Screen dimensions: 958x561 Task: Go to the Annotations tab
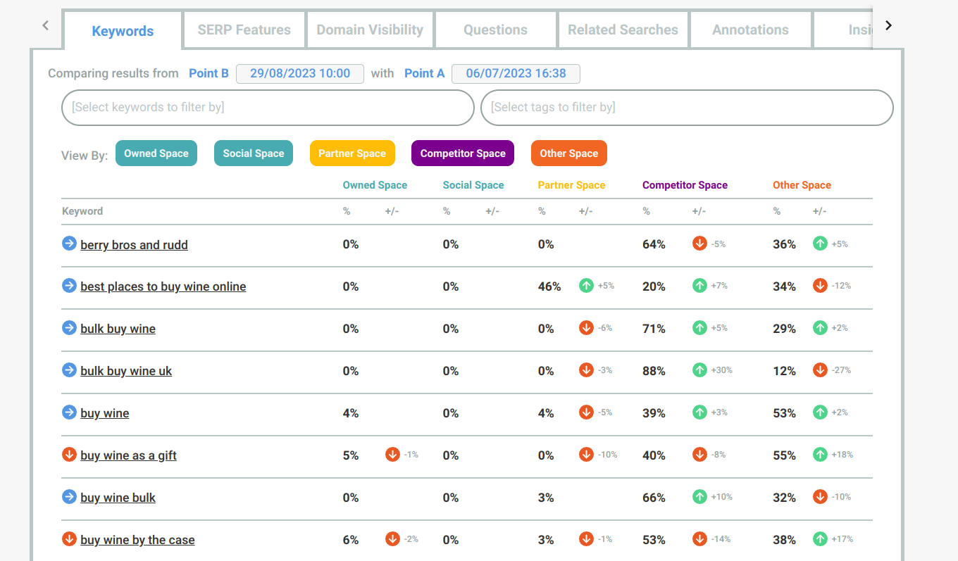(750, 30)
